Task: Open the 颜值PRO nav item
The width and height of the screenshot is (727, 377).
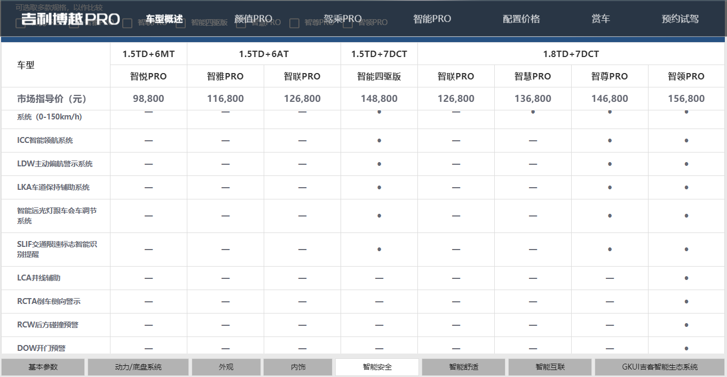Action: pos(254,19)
